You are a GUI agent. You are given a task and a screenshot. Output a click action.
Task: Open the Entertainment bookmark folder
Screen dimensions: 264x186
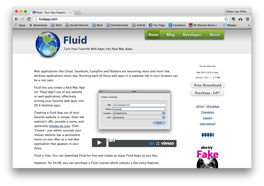pyautogui.click(x=117, y=25)
